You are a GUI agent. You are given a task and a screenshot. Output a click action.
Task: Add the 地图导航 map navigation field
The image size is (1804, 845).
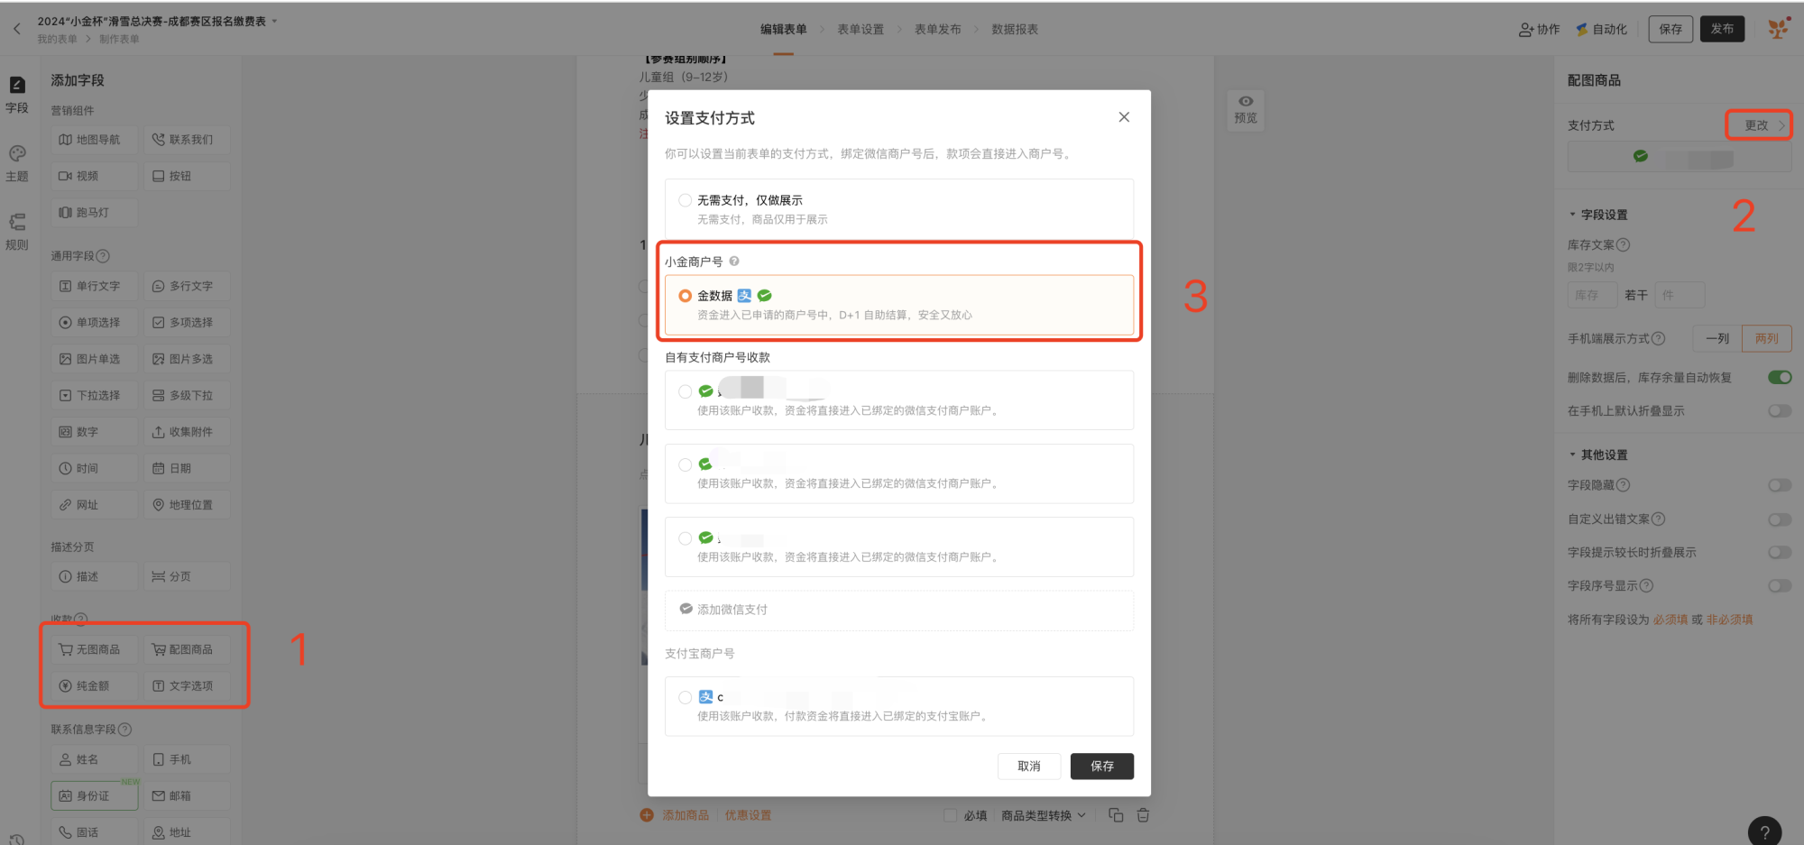click(x=95, y=140)
